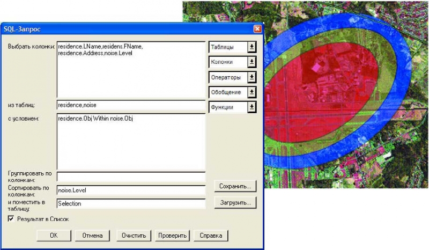
Task: Focus the и поместить в таблицу field
Action: pos(131,203)
